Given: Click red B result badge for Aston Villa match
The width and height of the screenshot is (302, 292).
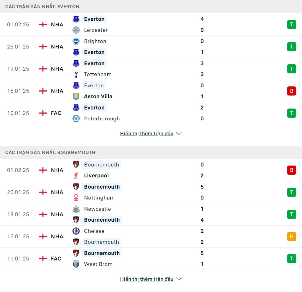Looking at the screenshot, I should [292, 91].
